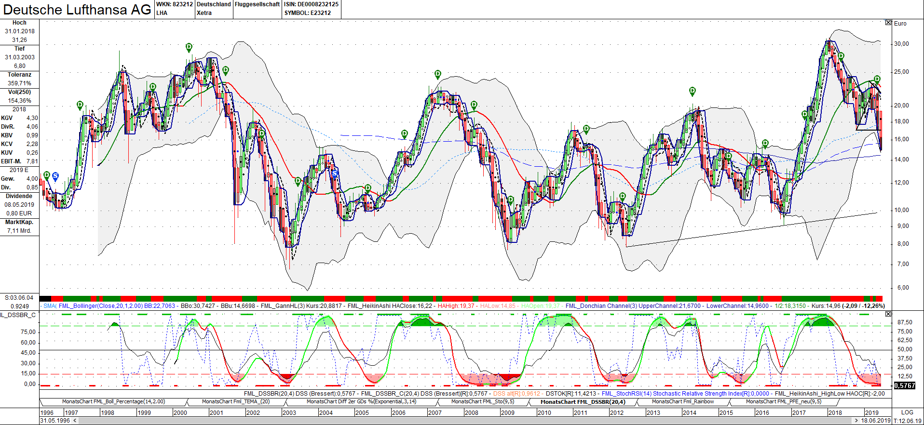Open MonatsChart Fml_Rainbow tab

pyautogui.click(x=683, y=401)
